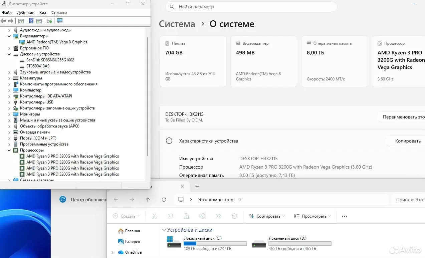Image resolution: width=425 pixels, height=258 pixels.
Task: Click chevron after Этот компьютер in address bar
Action: pos(240,200)
